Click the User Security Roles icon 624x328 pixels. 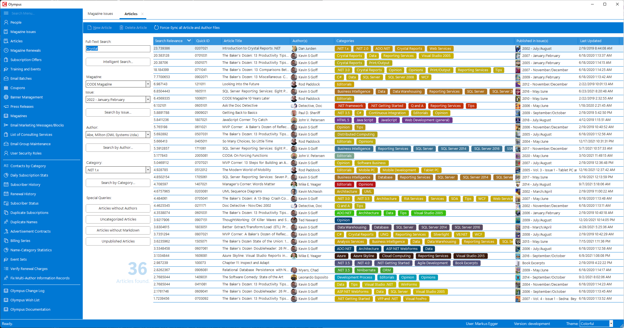point(6,153)
